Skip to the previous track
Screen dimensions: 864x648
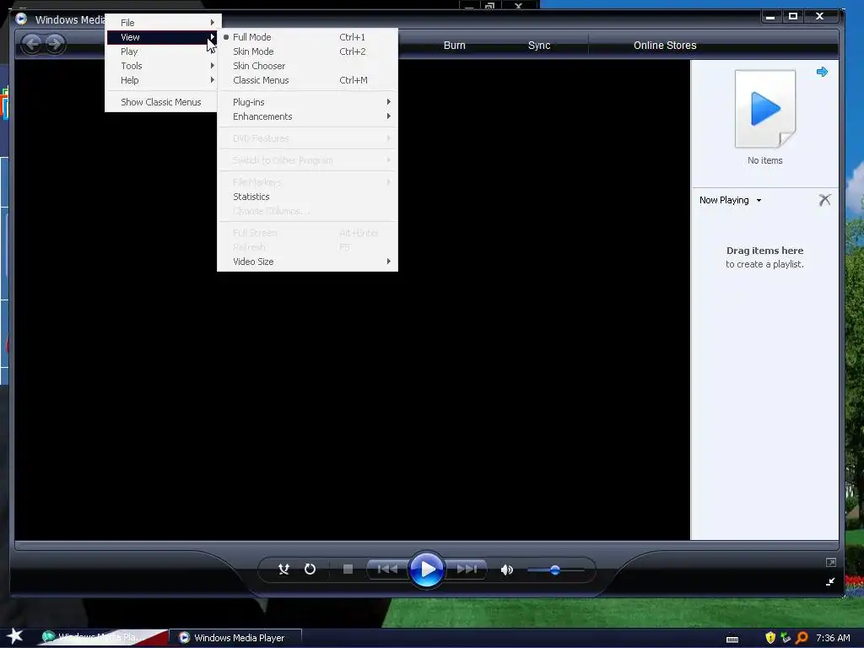[x=388, y=570]
